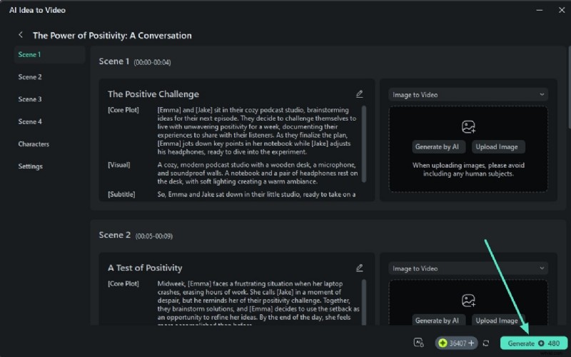
Task: Open the Characters section
Action: (x=34, y=144)
